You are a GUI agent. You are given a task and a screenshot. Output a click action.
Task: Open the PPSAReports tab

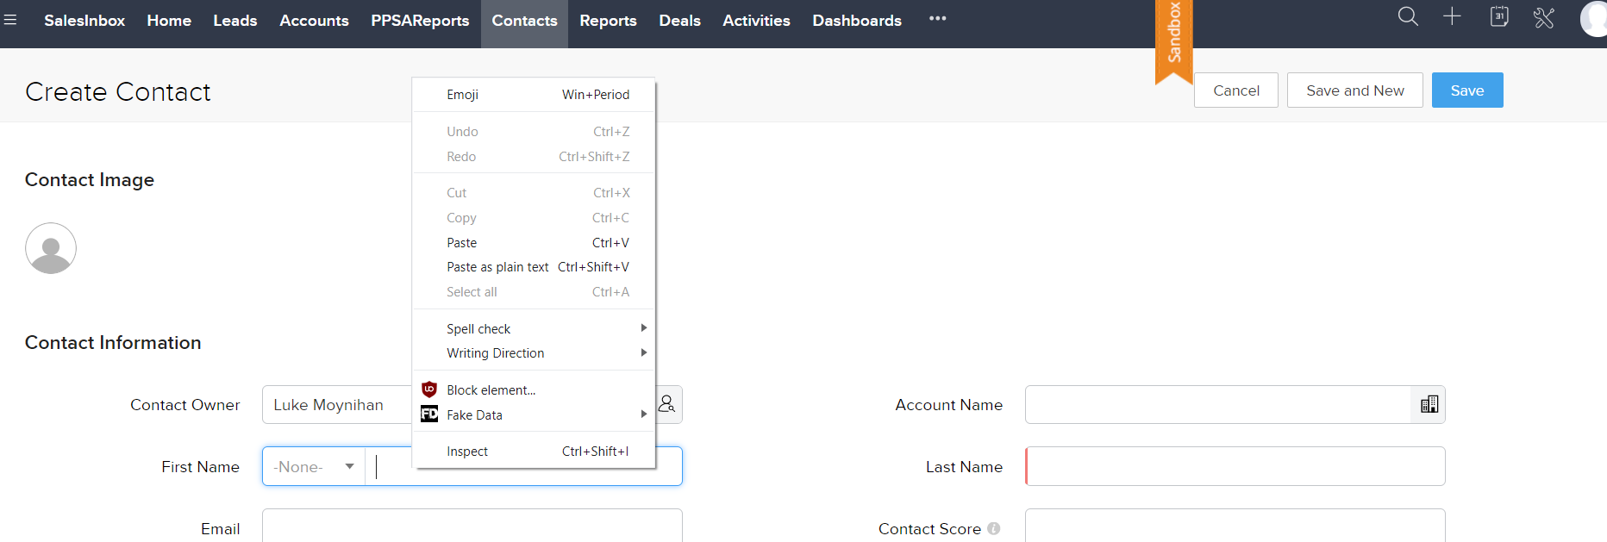[420, 20]
